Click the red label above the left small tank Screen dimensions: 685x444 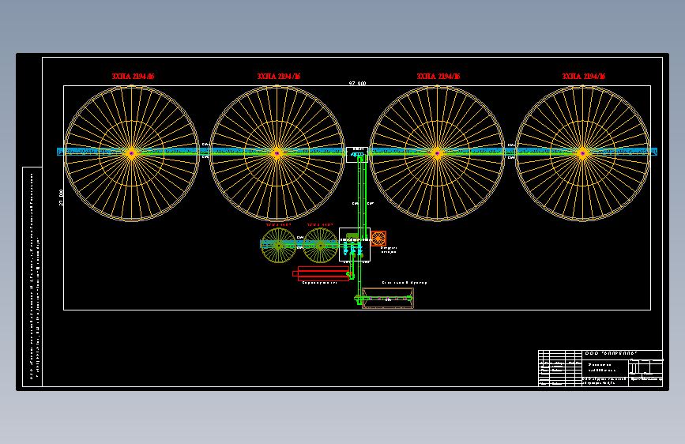point(278,225)
